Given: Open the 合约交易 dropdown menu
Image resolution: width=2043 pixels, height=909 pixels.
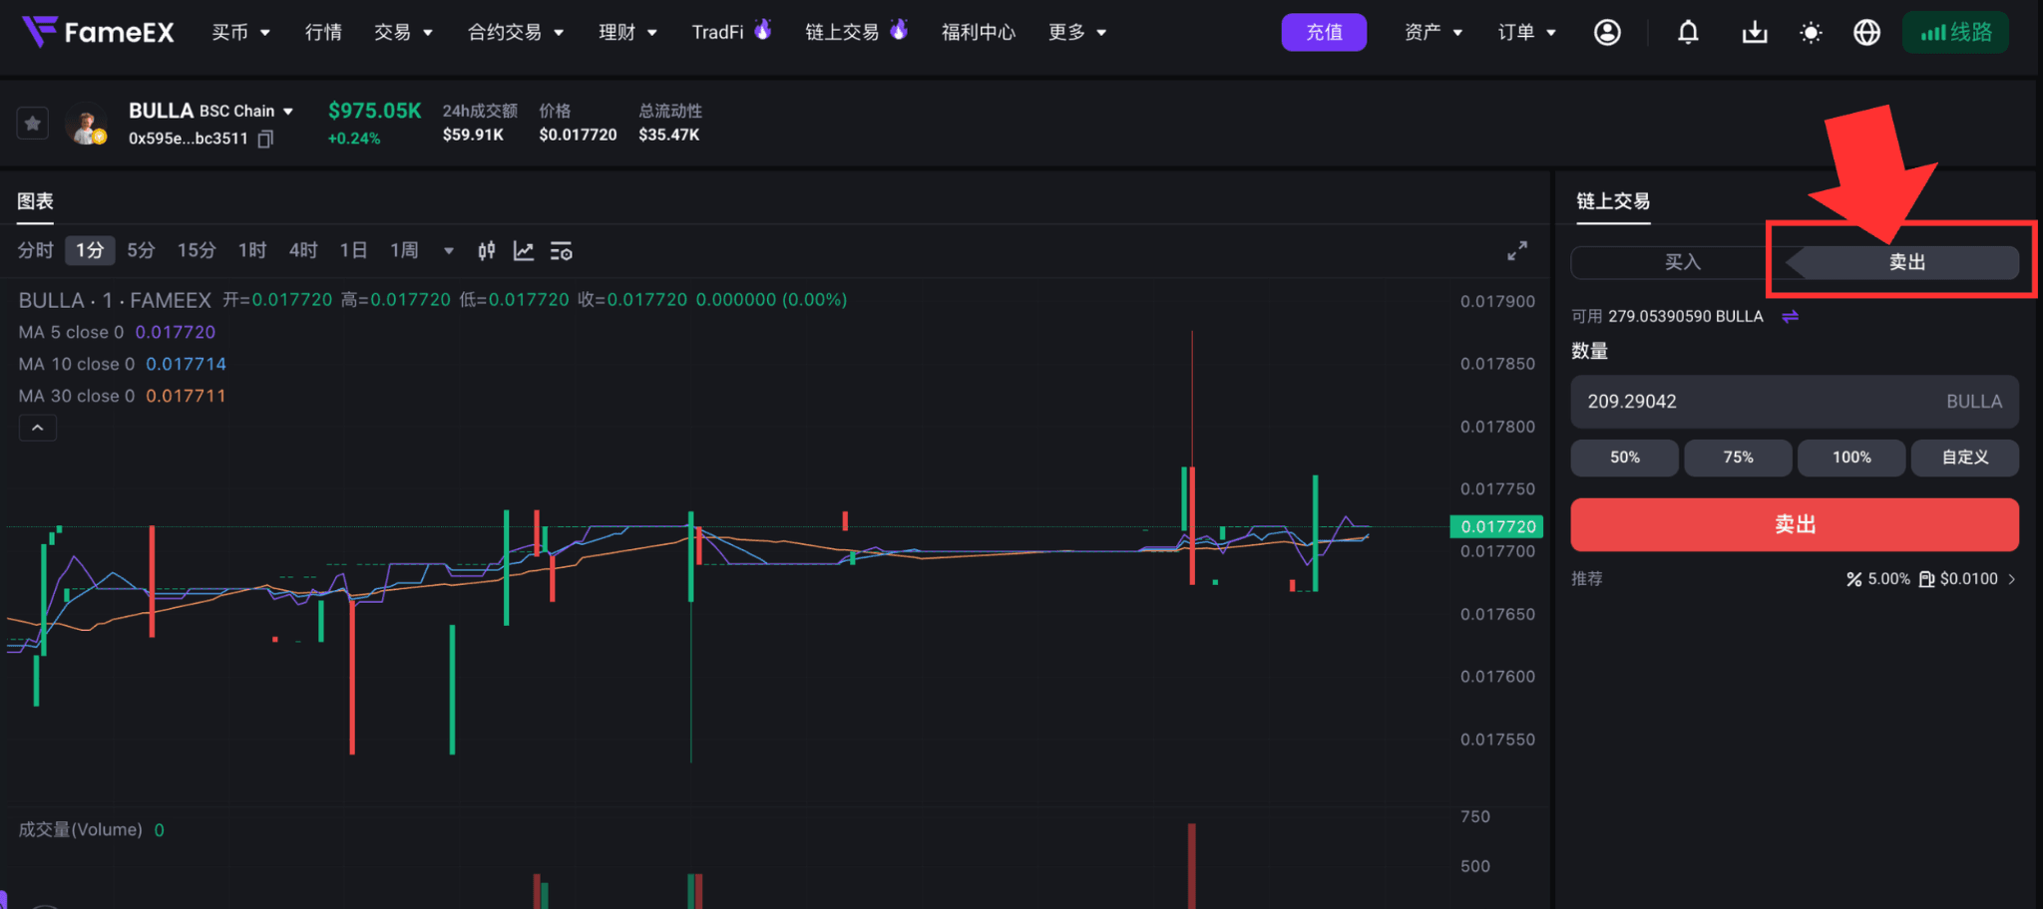Looking at the screenshot, I should pyautogui.click(x=517, y=33).
